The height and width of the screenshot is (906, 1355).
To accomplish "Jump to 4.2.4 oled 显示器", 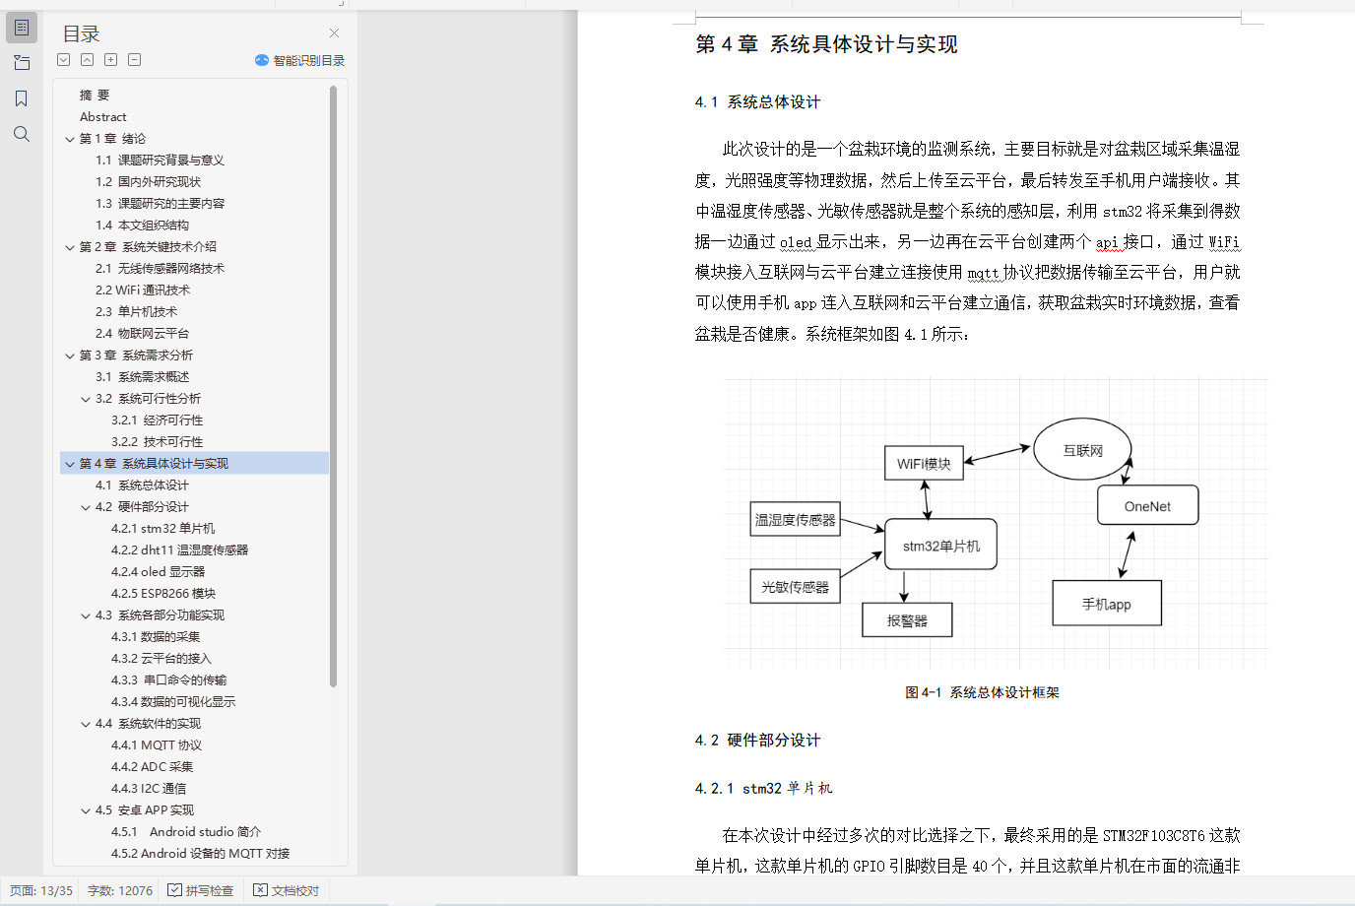I will [x=158, y=572].
